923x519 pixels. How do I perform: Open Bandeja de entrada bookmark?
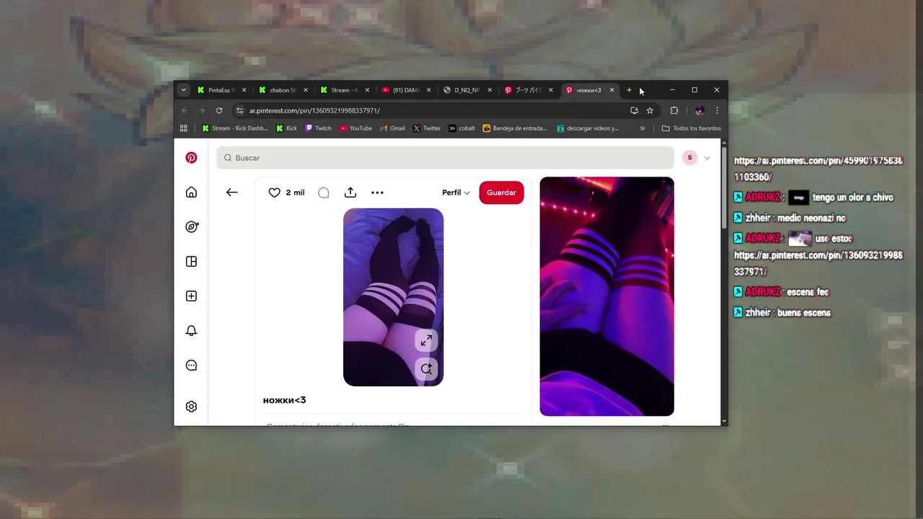[515, 128]
